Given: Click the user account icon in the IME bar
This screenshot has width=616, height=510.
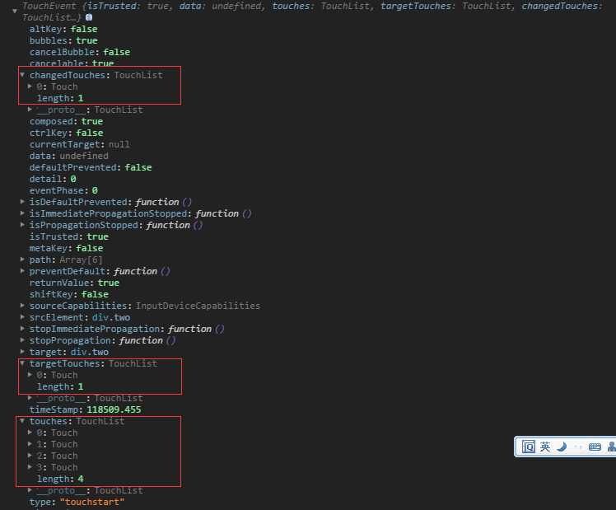Looking at the screenshot, I should (x=612, y=447).
